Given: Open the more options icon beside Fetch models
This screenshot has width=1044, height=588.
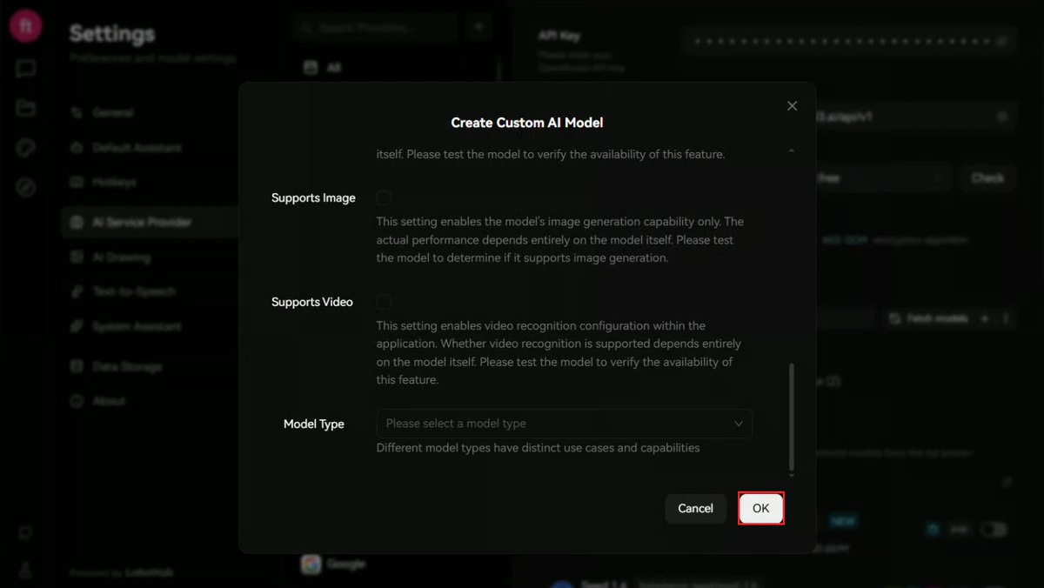Looking at the screenshot, I should click(x=1006, y=318).
